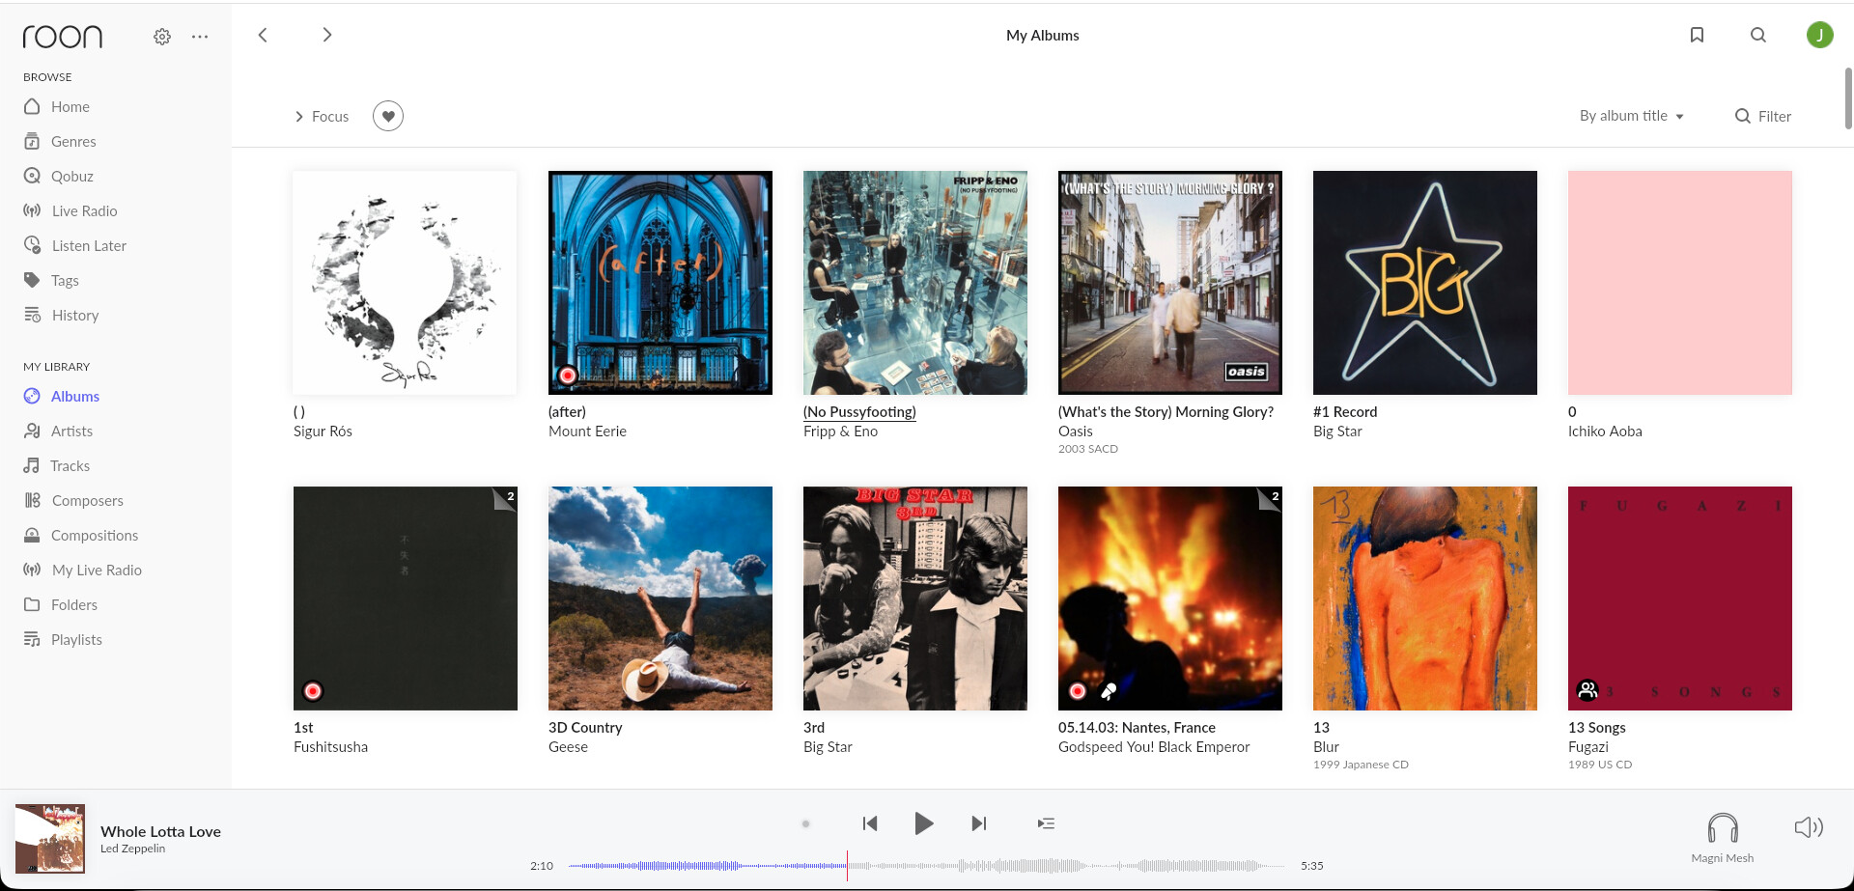Open the 13 Songs album cover
This screenshot has height=891, width=1854.
[1680, 599]
